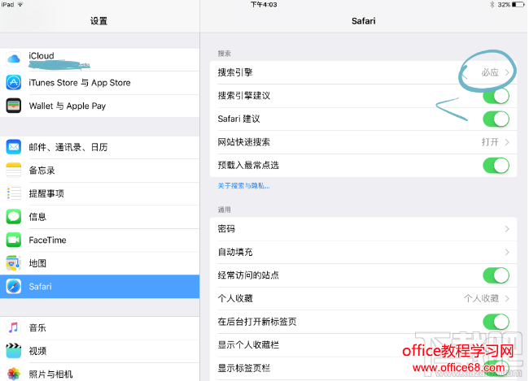Tap the yellow Notes (备忘录) icon
The height and width of the screenshot is (381, 529).
pyautogui.click(x=14, y=171)
